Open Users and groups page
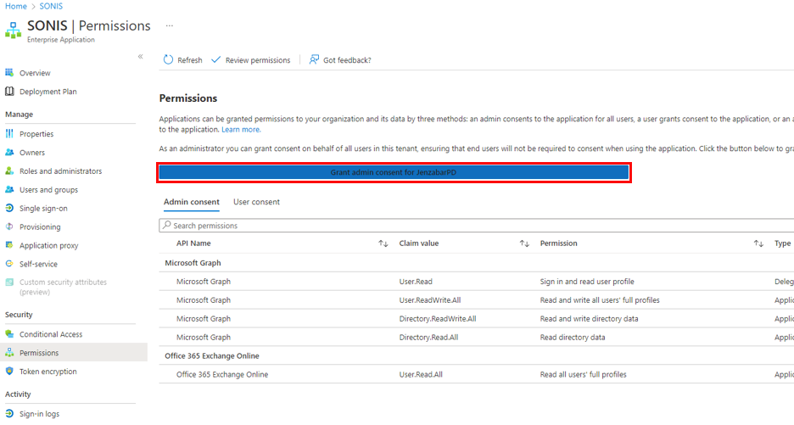The width and height of the screenshot is (794, 425). point(48,190)
